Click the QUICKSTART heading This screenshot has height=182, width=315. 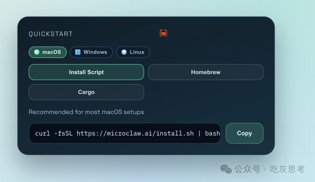pos(51,34)
